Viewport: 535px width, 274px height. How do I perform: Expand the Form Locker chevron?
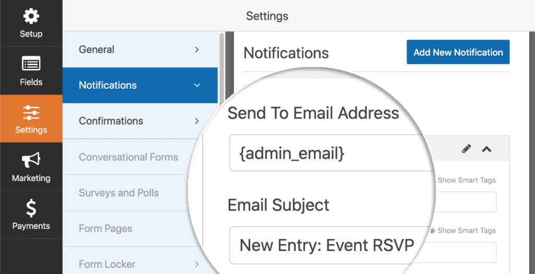pos(197,264)
